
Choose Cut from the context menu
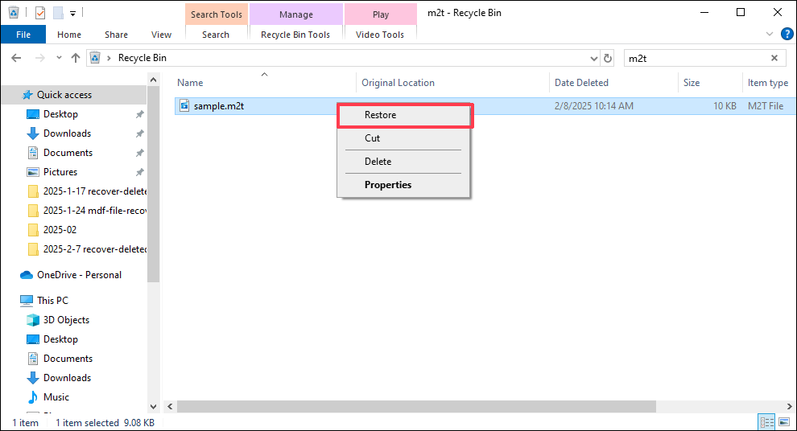pos(403,138)
